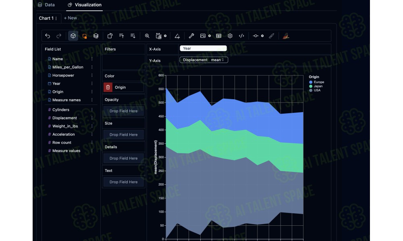
Task: Open options menu for Row count field
Action: pyautogui.click(x=92, y=143)
